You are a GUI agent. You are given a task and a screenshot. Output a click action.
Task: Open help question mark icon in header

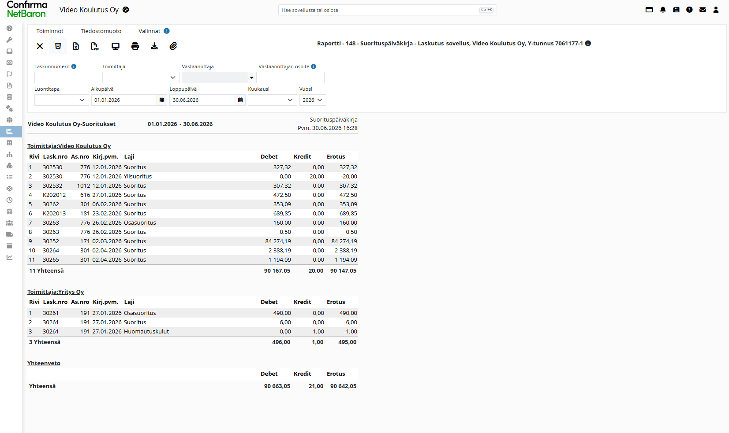coord(689,10)
